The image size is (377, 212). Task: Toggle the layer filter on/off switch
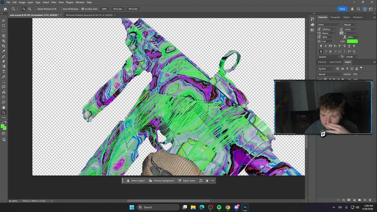pyautogui.click(x=361, y=68)
